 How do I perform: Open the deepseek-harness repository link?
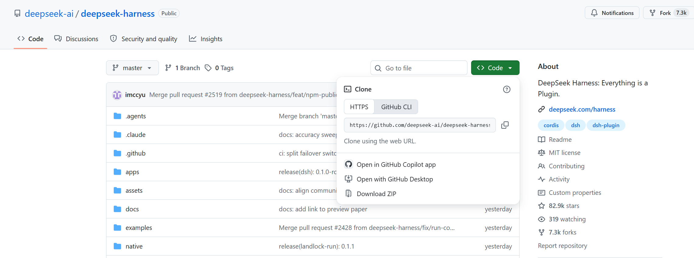(118, 13)
